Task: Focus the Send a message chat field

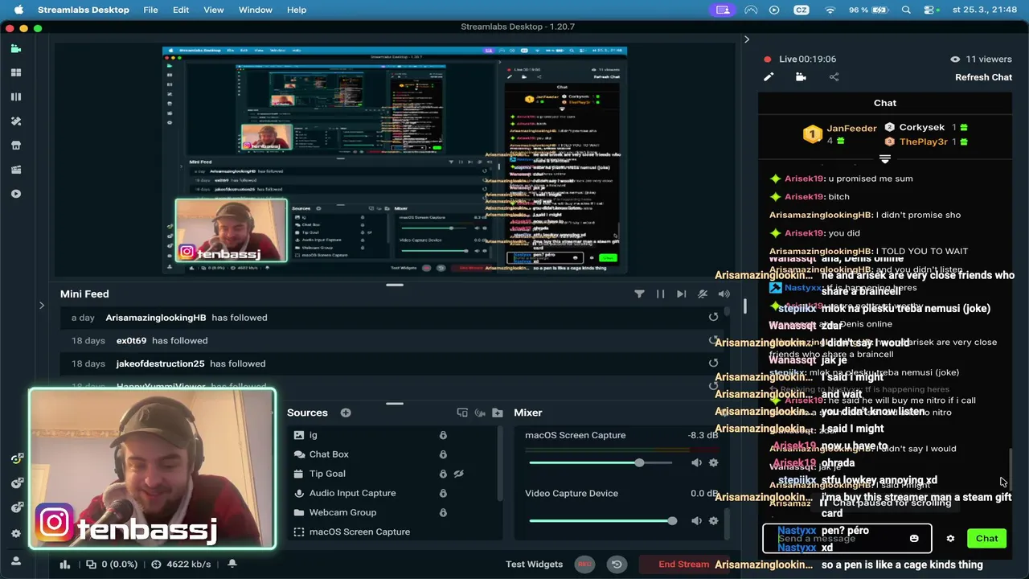Action: 847,539
